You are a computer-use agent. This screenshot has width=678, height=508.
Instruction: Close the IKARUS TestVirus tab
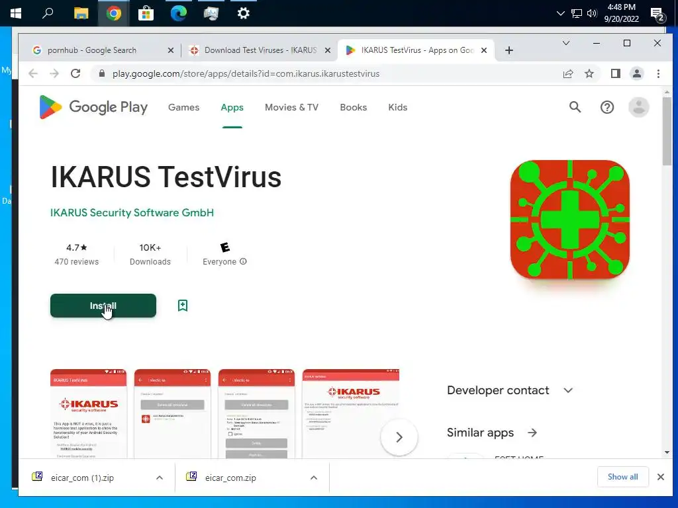tap(484, 50)
